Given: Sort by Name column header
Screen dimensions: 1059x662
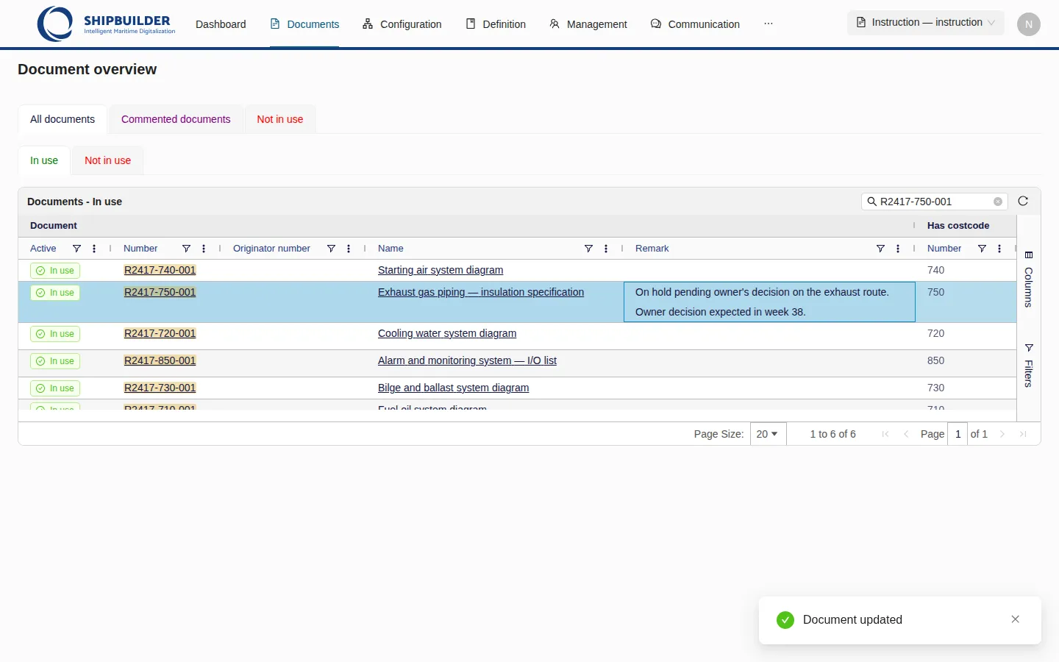Looking at the screenshot, I should (391, 249).
